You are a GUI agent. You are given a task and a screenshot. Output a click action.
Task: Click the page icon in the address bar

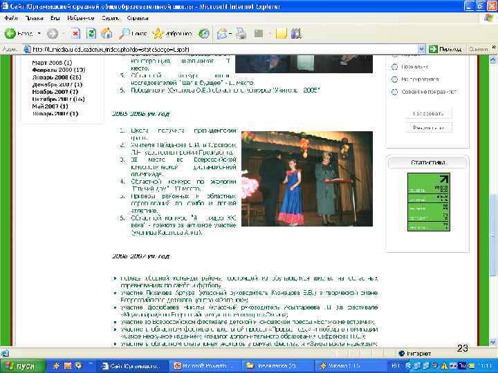(27, 49)
